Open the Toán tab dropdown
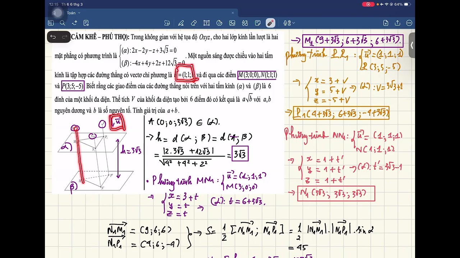Image resolution: width=460 pixels, height=258 pixels. tap(79, 13)
